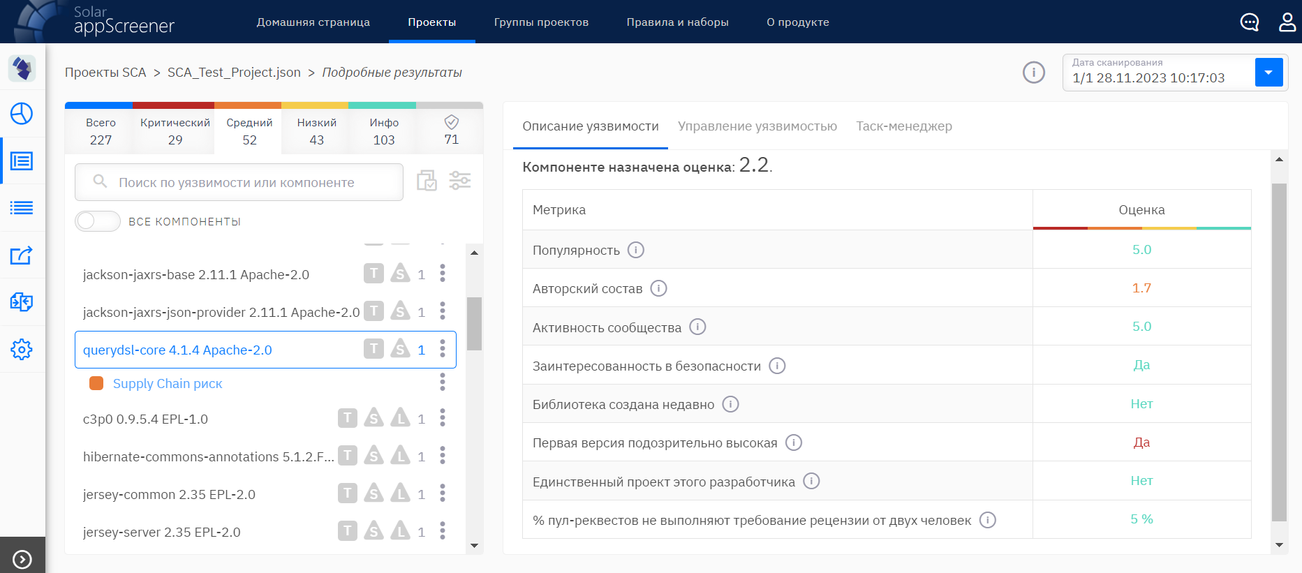Click S triangle icon on hibernate-commons-annotations row

tap(374, 455)
